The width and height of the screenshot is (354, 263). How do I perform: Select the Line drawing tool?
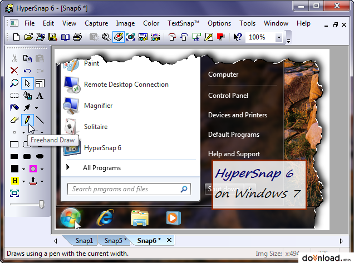(40, 120)
